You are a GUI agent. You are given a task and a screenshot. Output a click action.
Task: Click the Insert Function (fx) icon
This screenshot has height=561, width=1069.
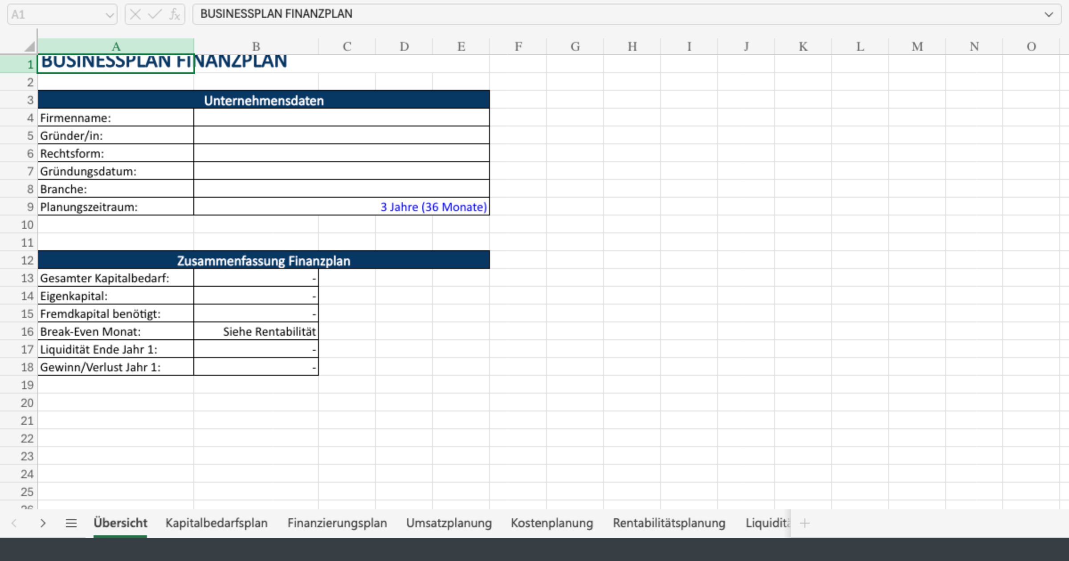[175, 14]
